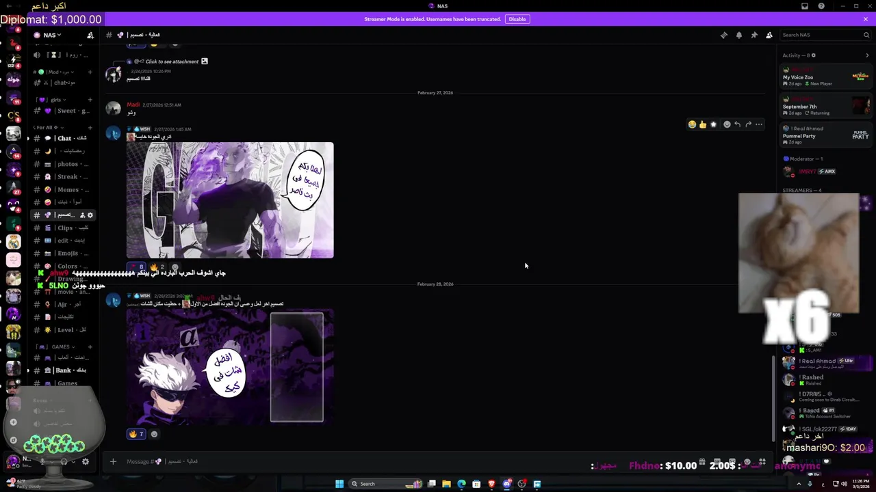Create channel in For All category
The image size is (876, 492).
click(90, 127)
